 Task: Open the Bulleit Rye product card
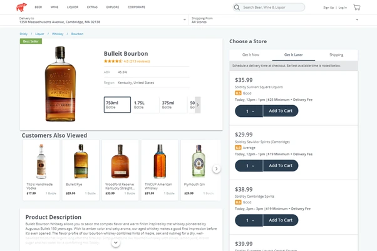[x=81, y=170]
